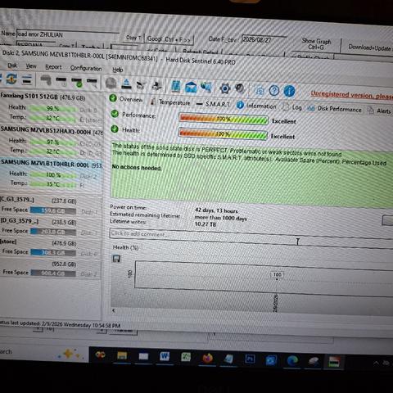Open Firefox from the Windows taskbar
This screenshot has height=393, width=393.
[207, 358]
